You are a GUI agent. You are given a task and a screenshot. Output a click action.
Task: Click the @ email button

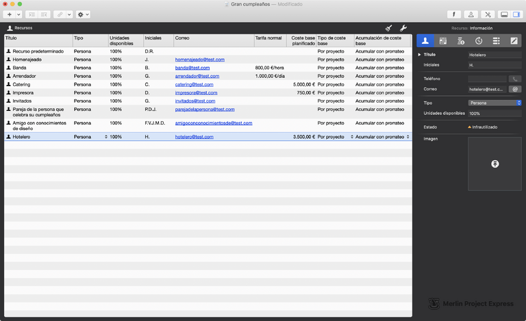tap(515, 89)
